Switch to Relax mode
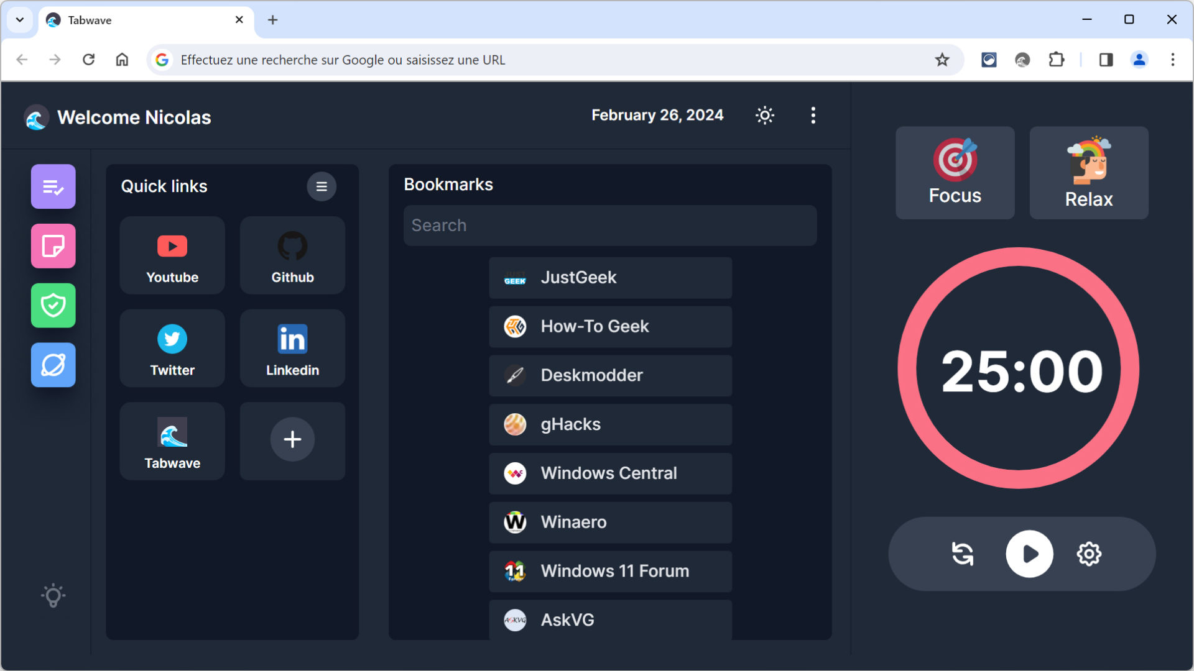 1089,173
